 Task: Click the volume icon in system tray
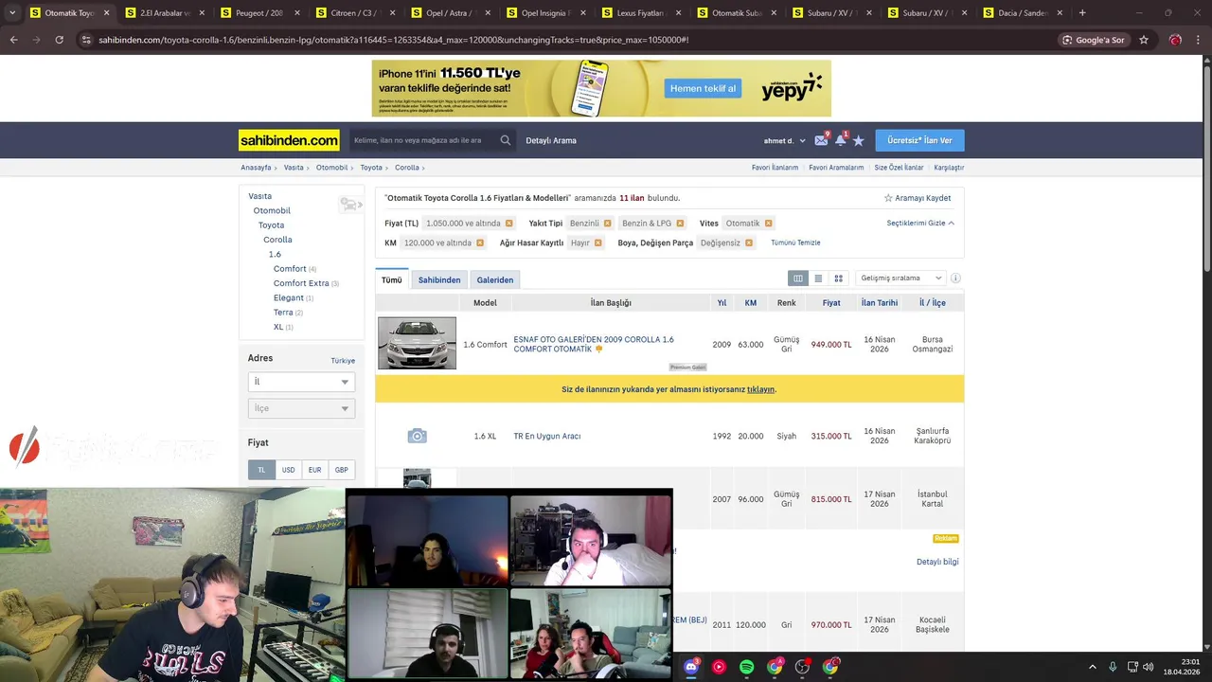pyautogui.click(x=1148, y=667)
